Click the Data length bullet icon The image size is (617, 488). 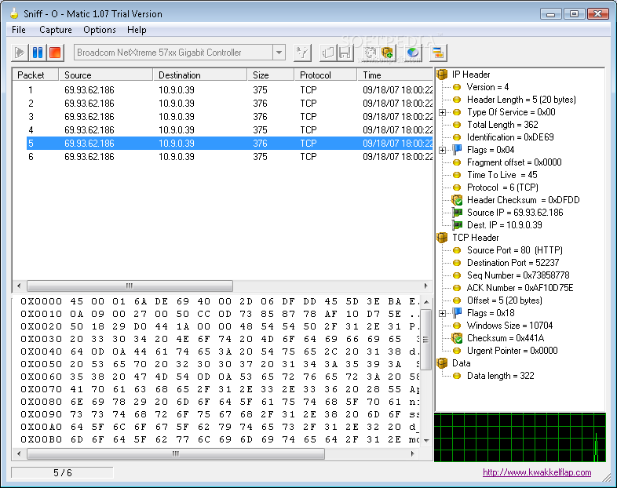coord(457,376)
